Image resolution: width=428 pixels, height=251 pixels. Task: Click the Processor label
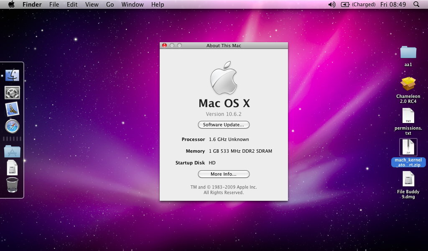[x=193, y=139]
